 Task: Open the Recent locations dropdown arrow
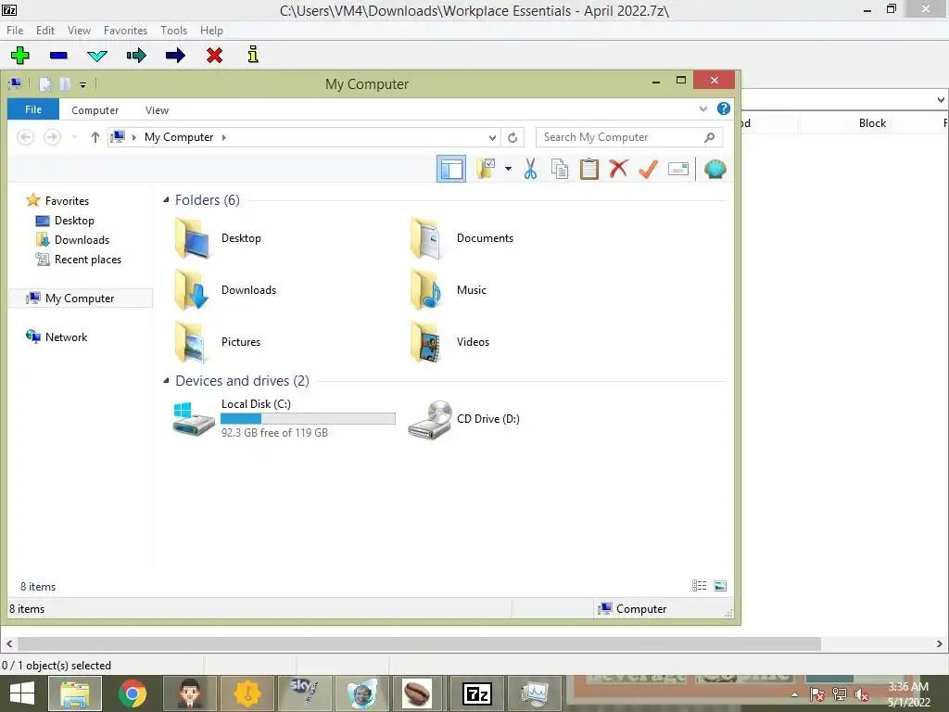tap(74, 137)
